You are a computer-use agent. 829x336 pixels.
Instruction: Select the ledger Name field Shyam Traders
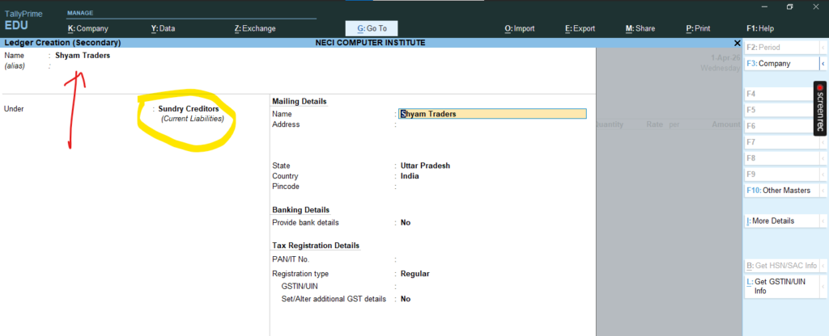[x=83, y=56]
